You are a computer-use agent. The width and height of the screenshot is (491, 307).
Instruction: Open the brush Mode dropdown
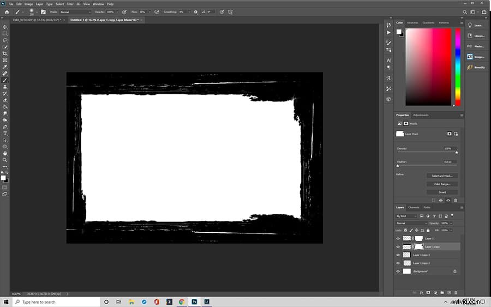[75, 12]
